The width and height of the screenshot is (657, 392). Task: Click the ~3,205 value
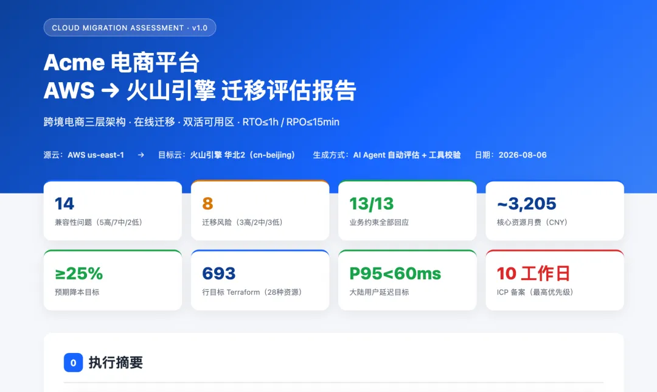tap(527, 204)
